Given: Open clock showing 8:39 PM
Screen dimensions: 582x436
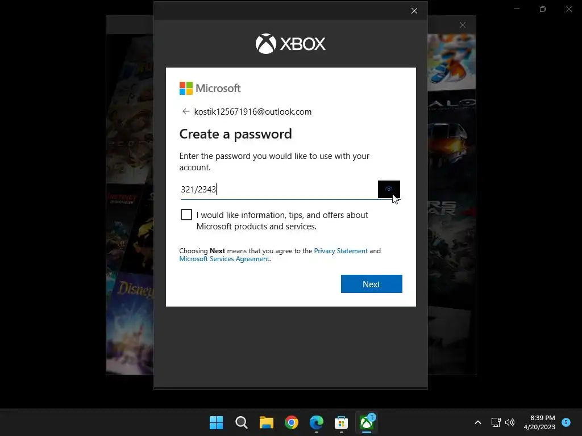Looking at the screenshot, I should (539, 422).
